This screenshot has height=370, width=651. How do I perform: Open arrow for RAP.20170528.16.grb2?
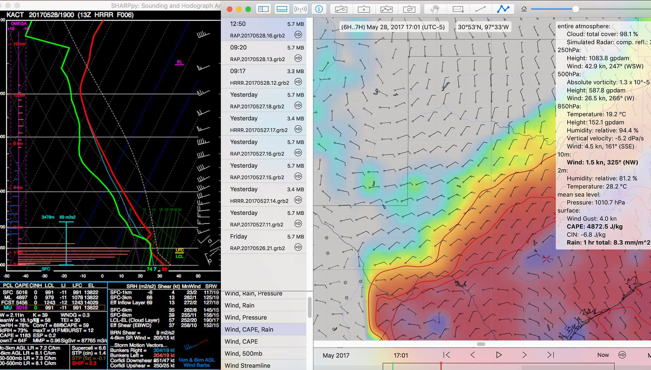298,35
